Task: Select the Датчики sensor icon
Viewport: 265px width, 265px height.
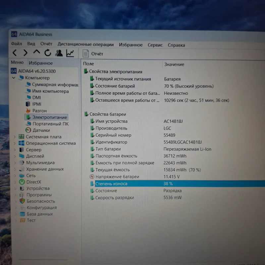Action: (28, 130)
